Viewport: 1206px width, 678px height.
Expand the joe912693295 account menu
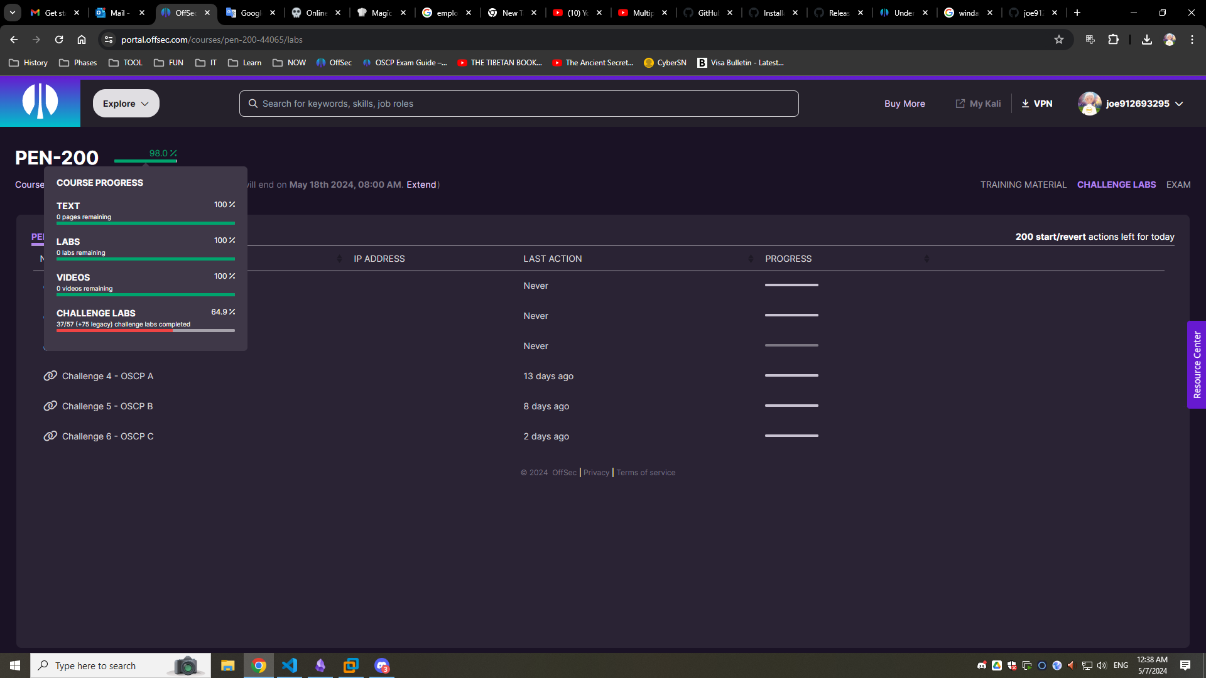[x=1179, y=104]
